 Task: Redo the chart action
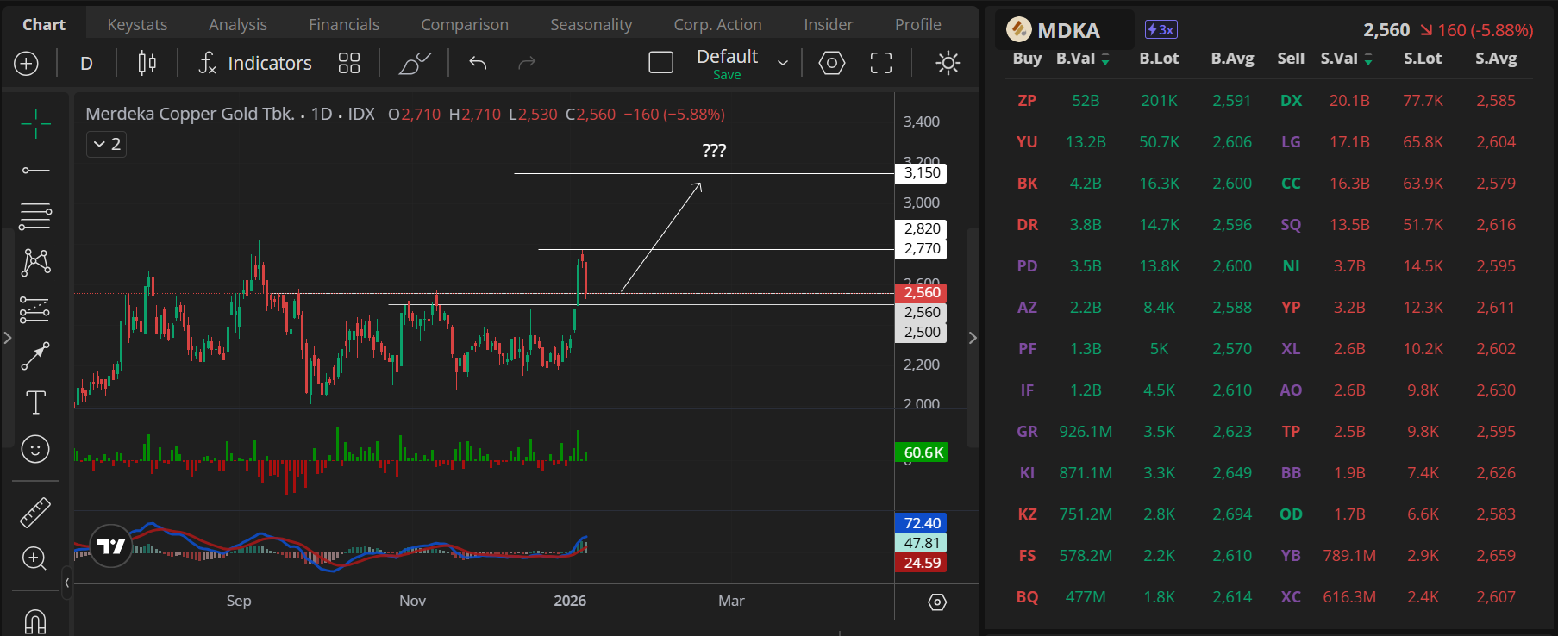(527, 63)
